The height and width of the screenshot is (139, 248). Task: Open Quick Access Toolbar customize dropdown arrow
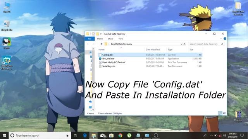point(101,34)
